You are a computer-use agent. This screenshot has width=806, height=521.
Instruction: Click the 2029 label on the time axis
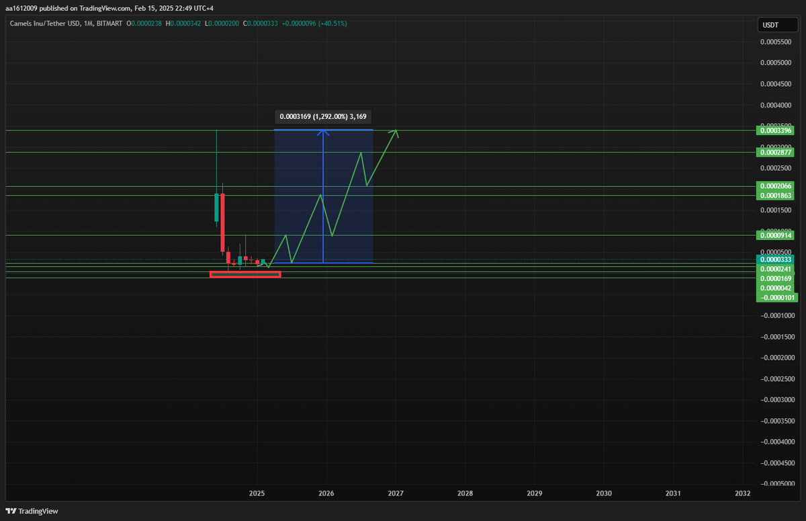coord(535,493)
